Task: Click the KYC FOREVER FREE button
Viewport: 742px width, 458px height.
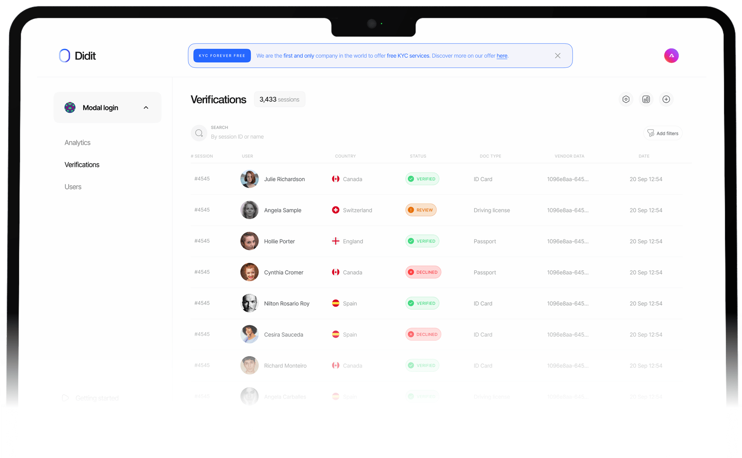Action: point(221,56)
